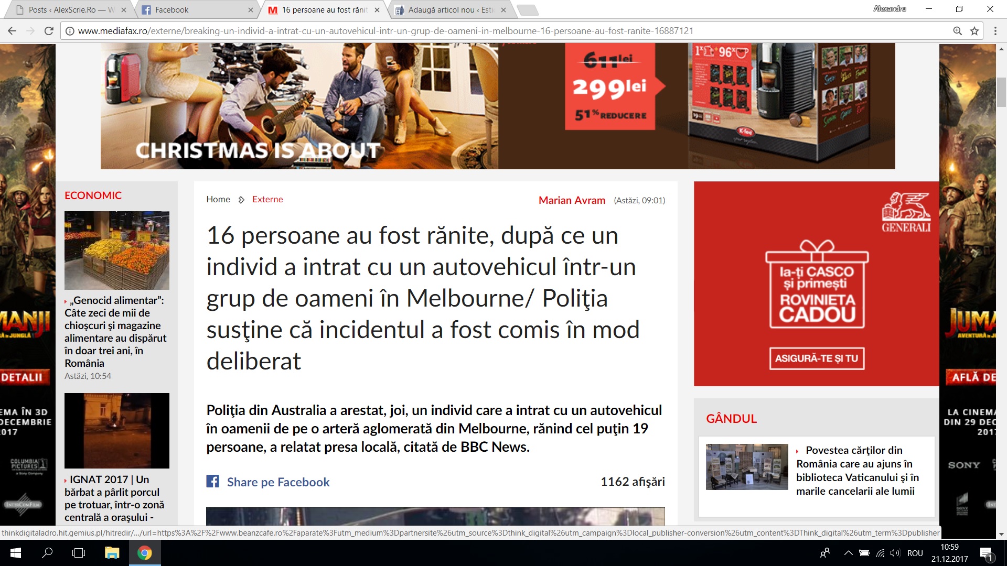This screenshot has height=566, width=1007.
Task: Click the scrollbar up arrow
Action: click(x=1001, y=49)
